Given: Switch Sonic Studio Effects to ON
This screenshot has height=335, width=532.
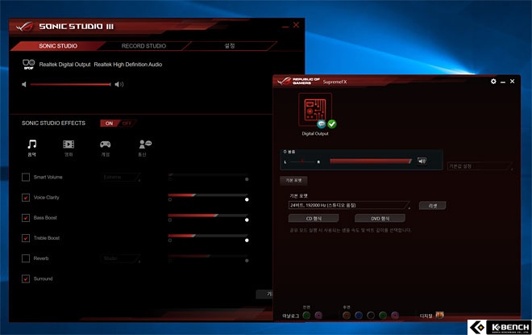Looking at the screenshot, I should pos(110,123).
